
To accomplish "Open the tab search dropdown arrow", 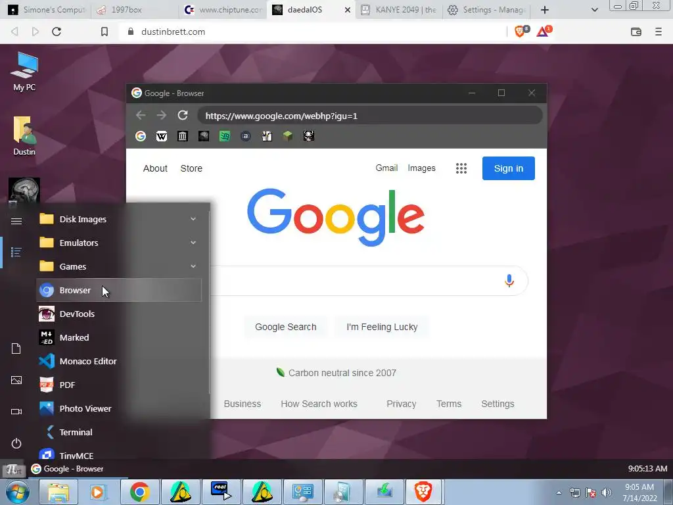I will pos(594,9).
